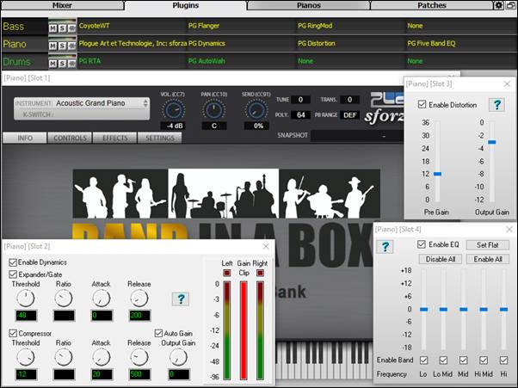Solo the Drums track
Viewport: 518px width, 388px height.
coord(62,64)
